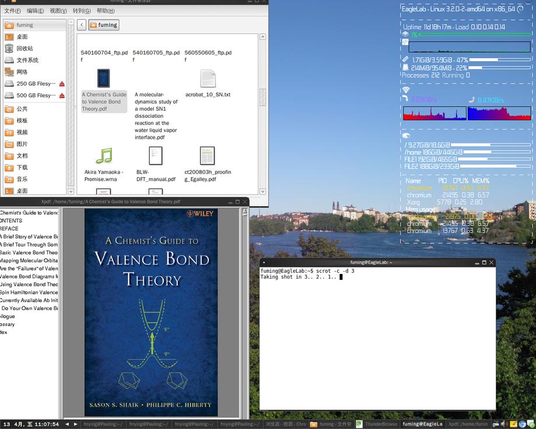The image size is (536, 429).
Task: Open 'Valence Bond Diagrams' outline entry
Action: point(29,276)
